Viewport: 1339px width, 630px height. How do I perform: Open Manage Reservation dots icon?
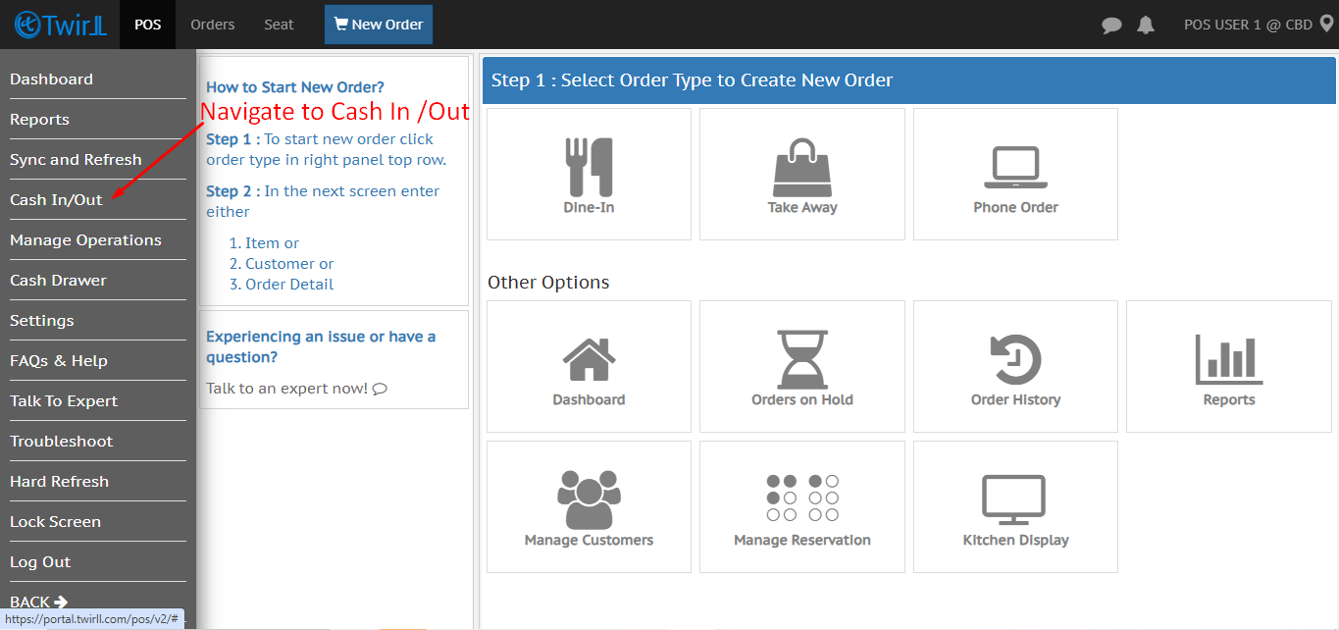coord(801,499)
